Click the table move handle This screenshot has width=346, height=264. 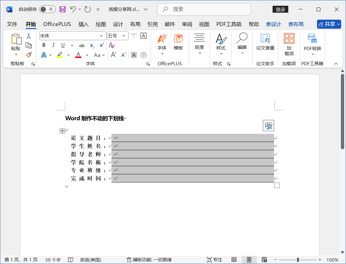62,131
